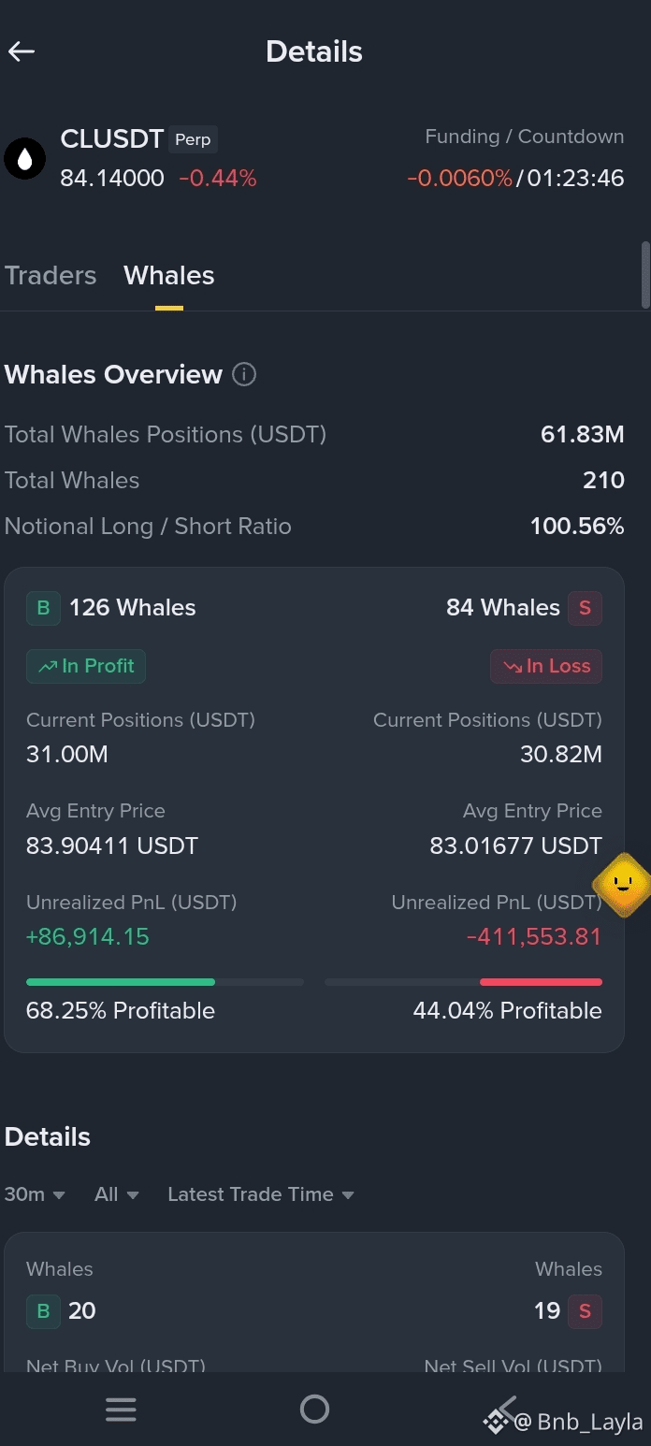Tap the Android recent apps menu icon
The image size is (651, 1446).
(x=121, y=1409)
